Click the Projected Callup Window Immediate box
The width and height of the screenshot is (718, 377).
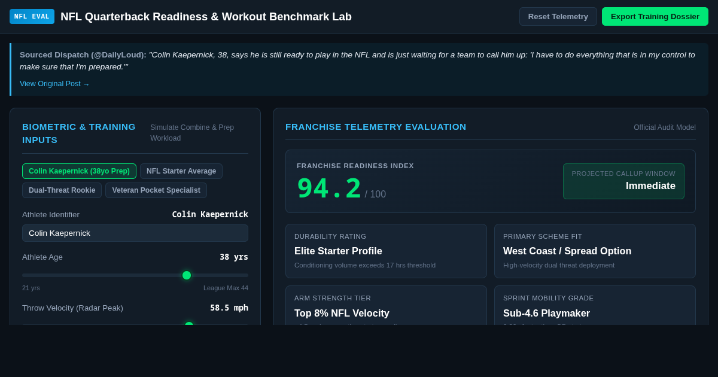(x=623, y=181)
